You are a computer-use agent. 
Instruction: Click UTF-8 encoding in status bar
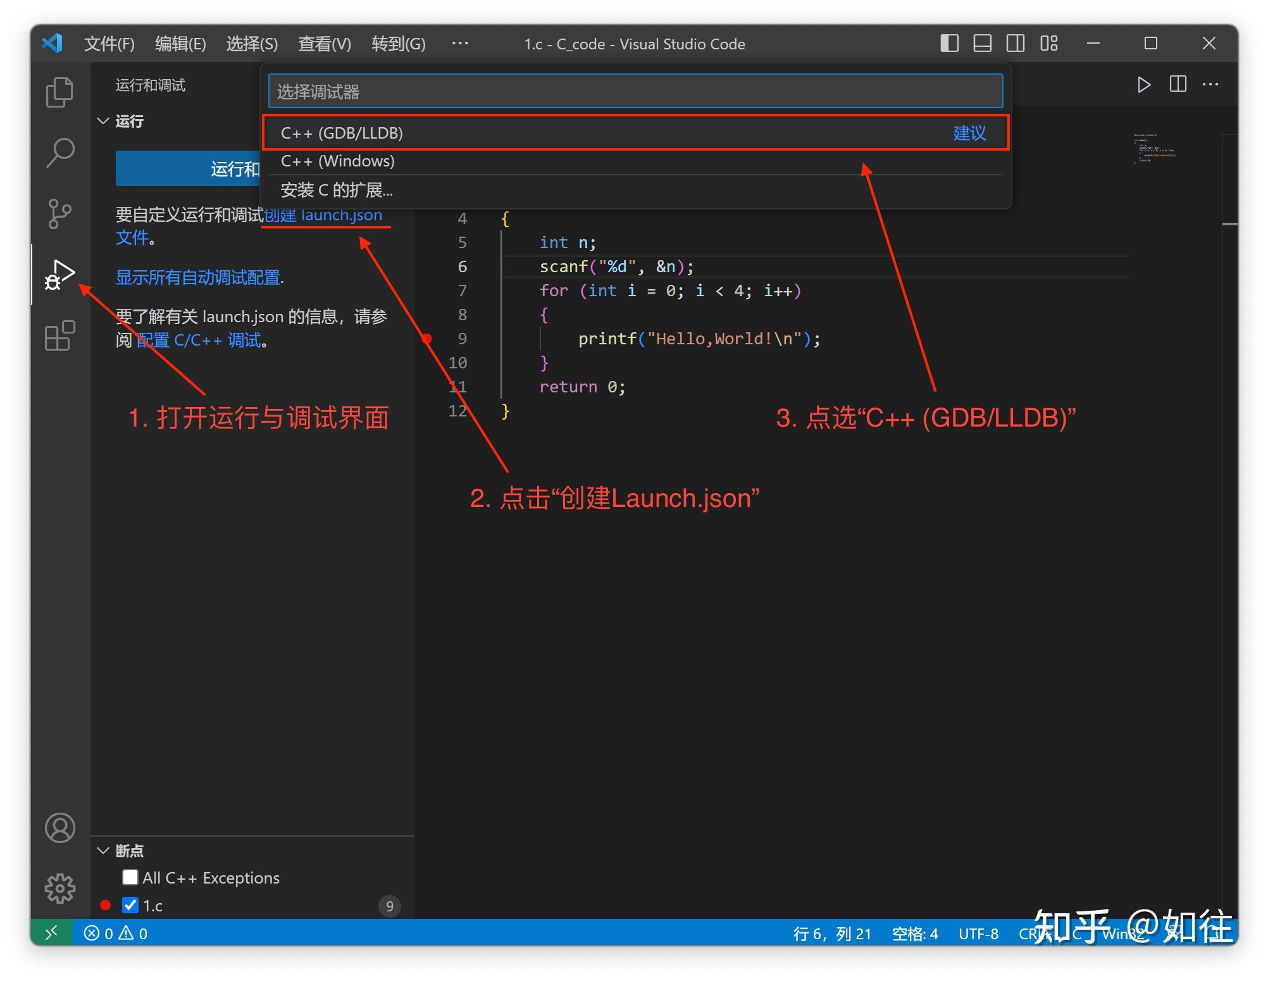[x=978, y=934]
